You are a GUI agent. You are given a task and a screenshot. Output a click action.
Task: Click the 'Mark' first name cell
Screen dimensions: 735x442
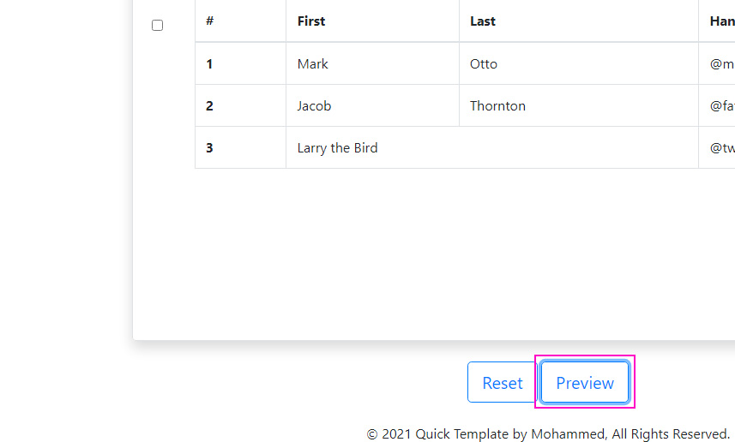313,64
